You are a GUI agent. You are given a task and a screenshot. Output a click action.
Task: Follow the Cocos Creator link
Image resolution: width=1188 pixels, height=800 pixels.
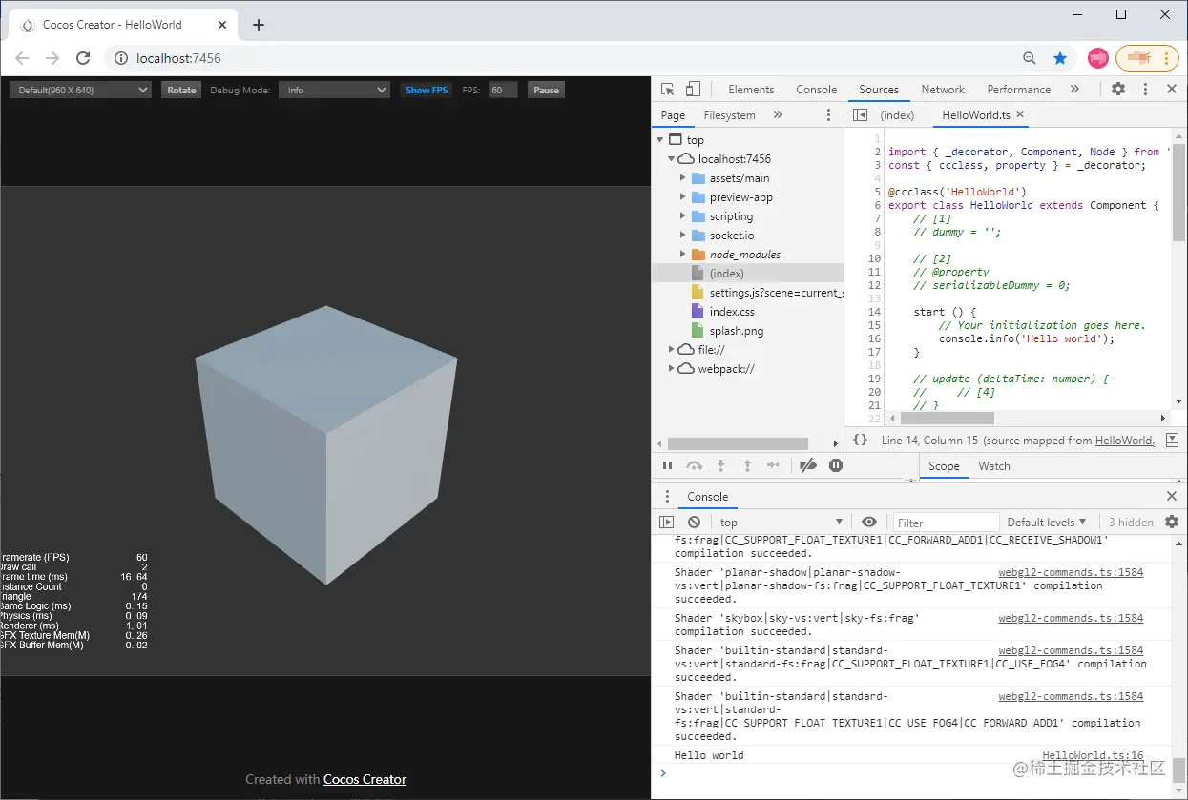click(x=365, y=779)
